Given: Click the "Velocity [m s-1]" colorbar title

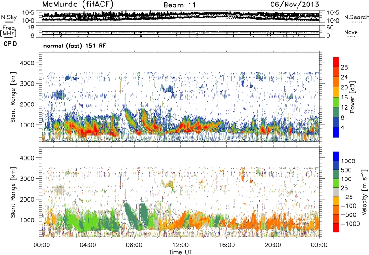Looking at the screenshot, I should 364,192.
